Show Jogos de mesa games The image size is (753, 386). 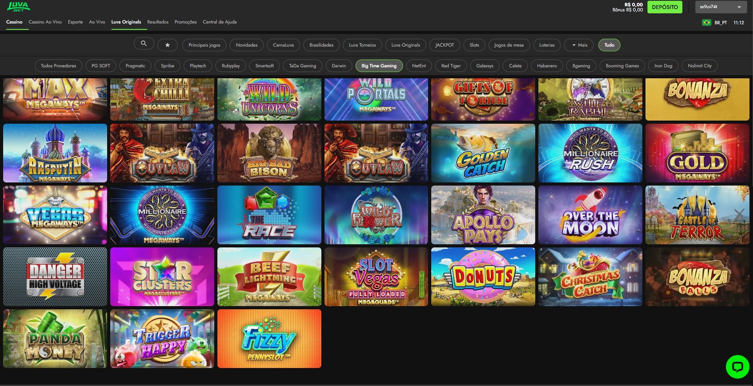509,45
